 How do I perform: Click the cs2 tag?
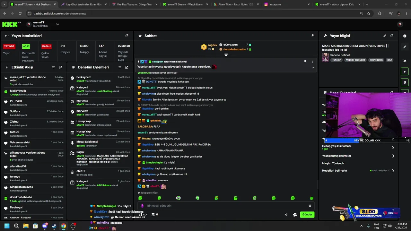389,60
